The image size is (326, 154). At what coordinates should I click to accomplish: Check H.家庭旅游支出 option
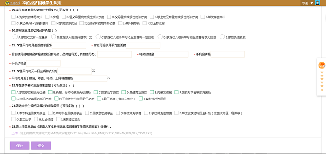point(53,23)
